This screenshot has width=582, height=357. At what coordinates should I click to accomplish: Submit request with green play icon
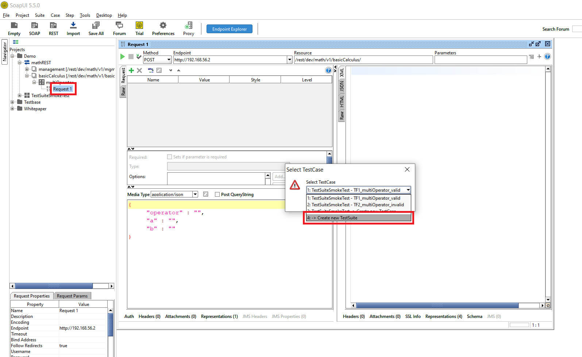point(123,57)
